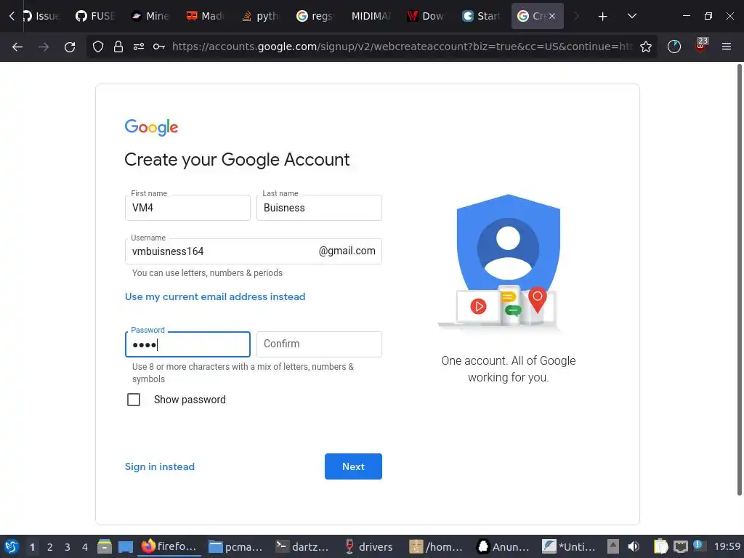
Task: Click the Last name field
Action: (320, 208)
